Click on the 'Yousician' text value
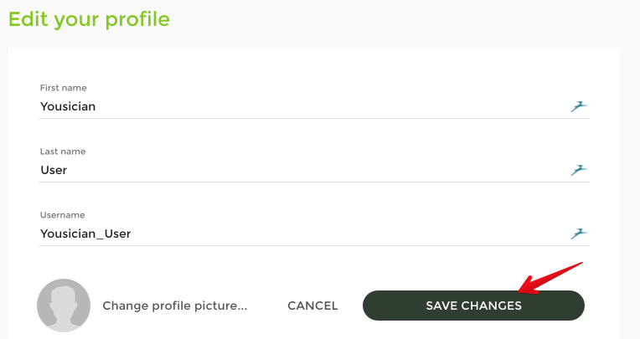The width and height of the screenshot is (640, 339). pyautogui.click(x=68, y=106)
